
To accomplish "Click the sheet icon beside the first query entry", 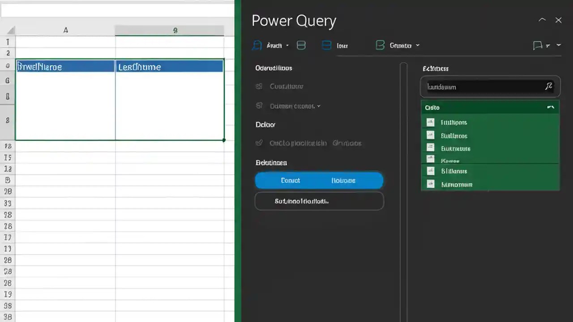I will [430, 122].
